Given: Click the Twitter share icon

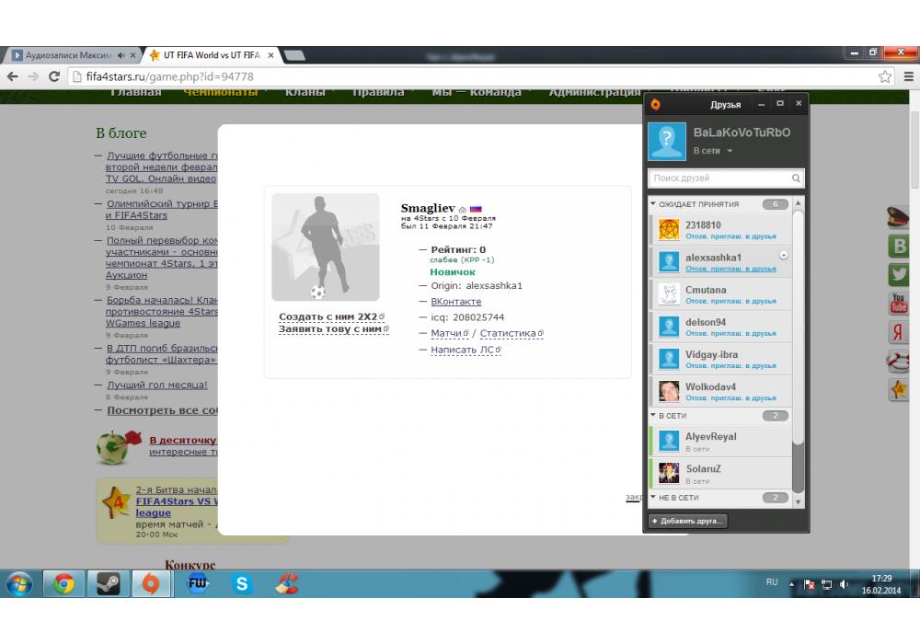Looking at the screenshot, I should pos(898,274).
